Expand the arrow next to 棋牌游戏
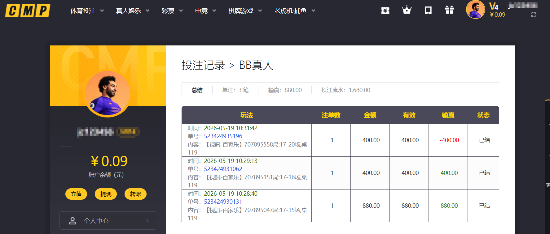 (260, 11)
